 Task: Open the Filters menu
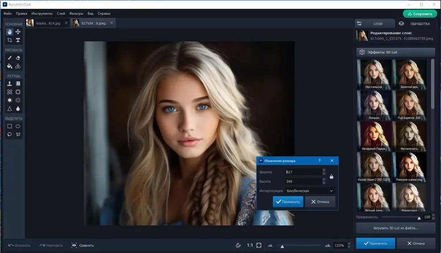76,14
